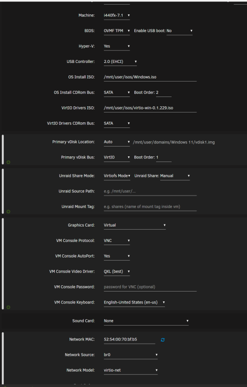Change Network Model from virtio-net

click(x=131, y=370)
